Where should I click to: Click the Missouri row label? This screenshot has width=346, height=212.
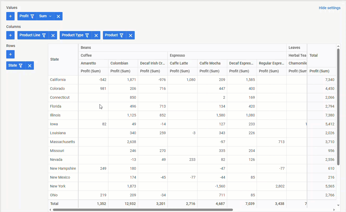63,151
